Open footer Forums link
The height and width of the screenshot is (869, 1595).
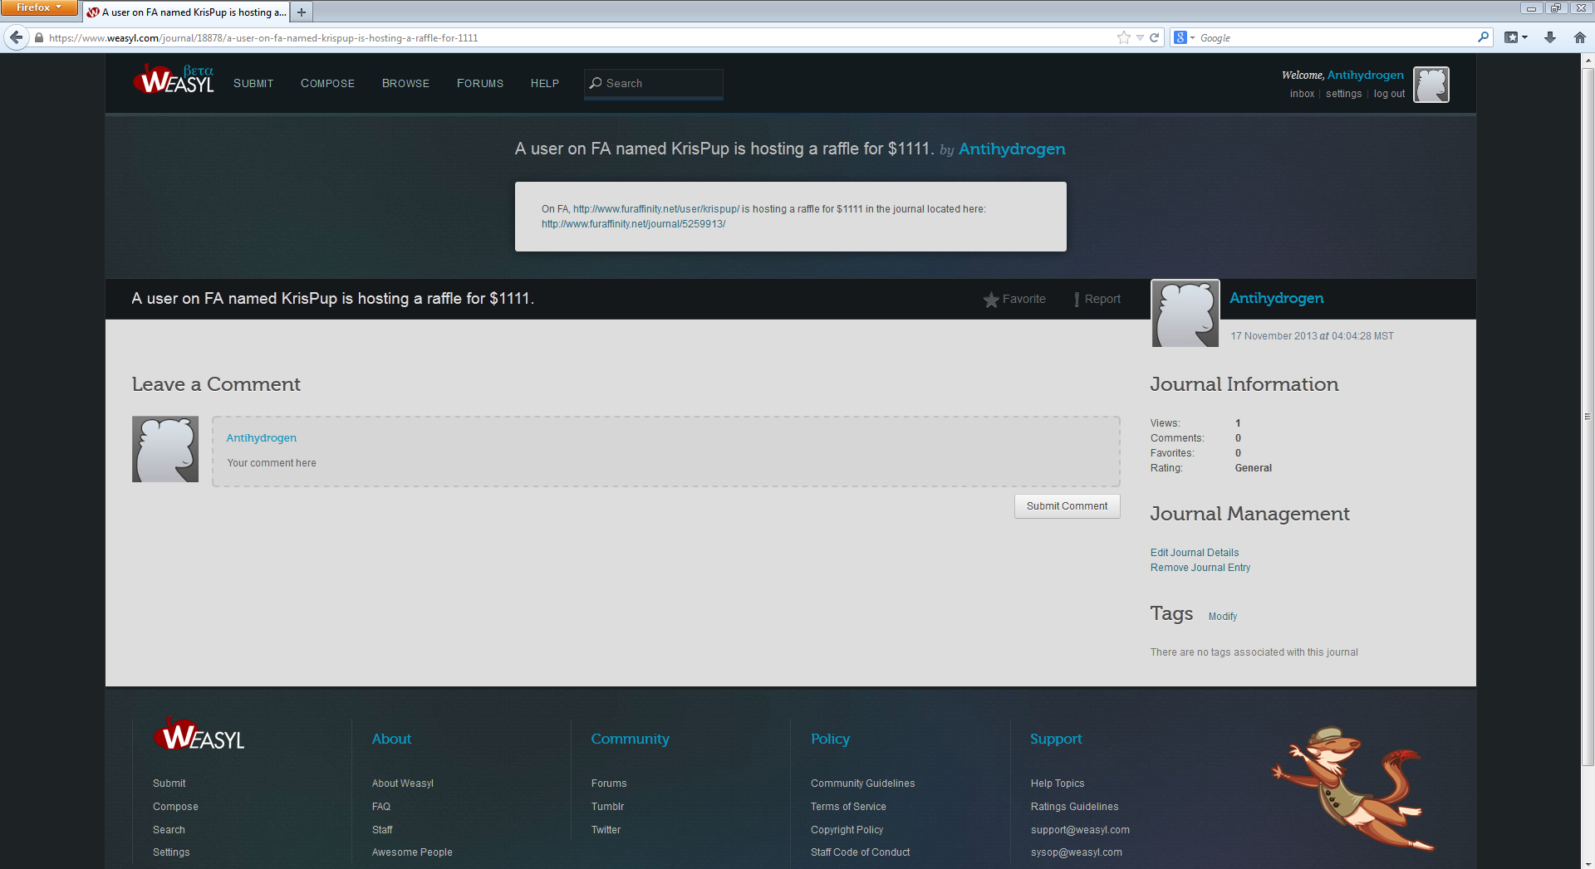coord(608,784)
